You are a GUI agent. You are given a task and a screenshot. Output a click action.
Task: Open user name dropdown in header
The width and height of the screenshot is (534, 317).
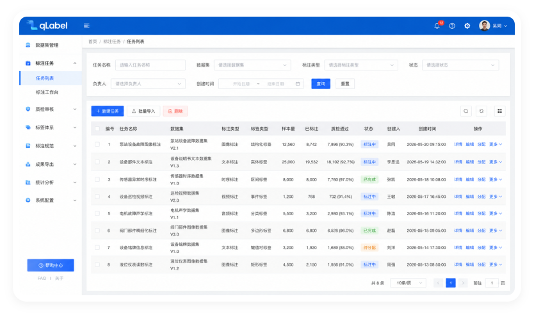(500, 26)
